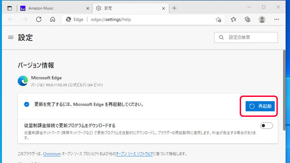Viewport: 290px width, 163px height.
Task: Open the vertical tabs menu icon
Action: 10,8
